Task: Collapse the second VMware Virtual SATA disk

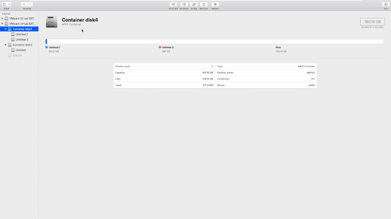Action: (x=2, y=24)
